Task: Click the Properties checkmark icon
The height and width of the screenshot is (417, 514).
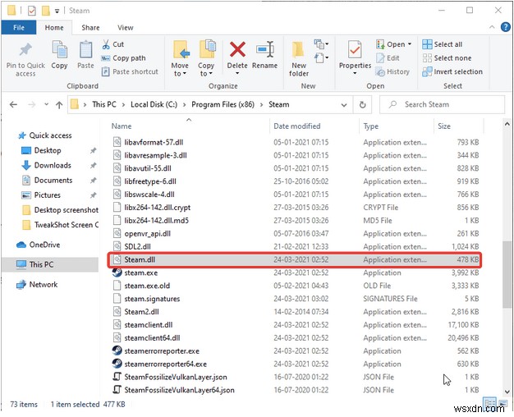Action: point(355,50)
